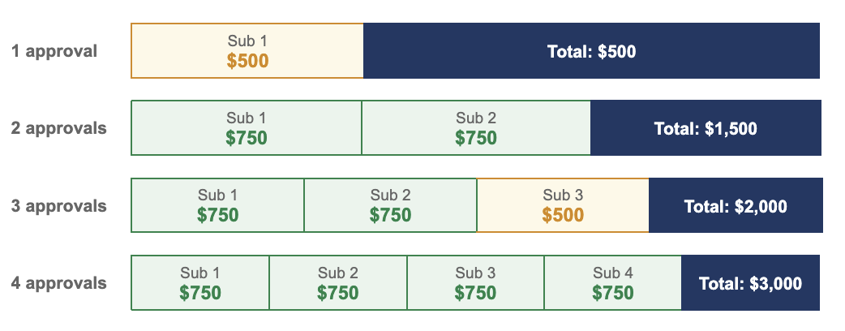
Task: Click the "2 approvals" row label
Action: (x=58, y=128)
